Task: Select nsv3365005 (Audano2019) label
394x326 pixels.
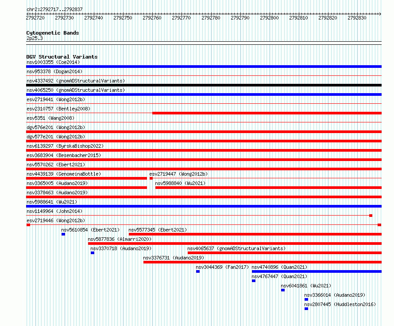Action: tap(57, 183)
